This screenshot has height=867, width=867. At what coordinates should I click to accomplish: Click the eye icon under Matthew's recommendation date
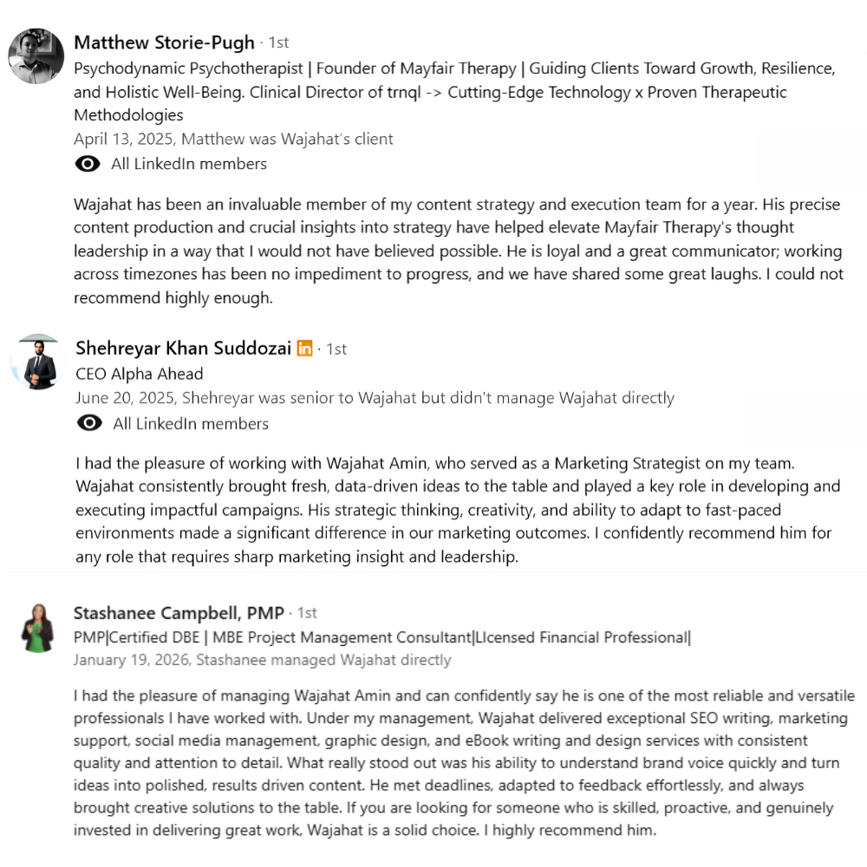(x=87, y=164)
